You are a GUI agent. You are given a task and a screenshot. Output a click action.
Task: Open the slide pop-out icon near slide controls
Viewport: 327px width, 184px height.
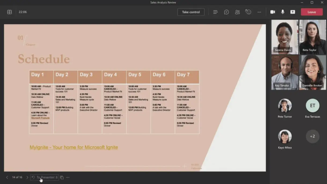61,177
